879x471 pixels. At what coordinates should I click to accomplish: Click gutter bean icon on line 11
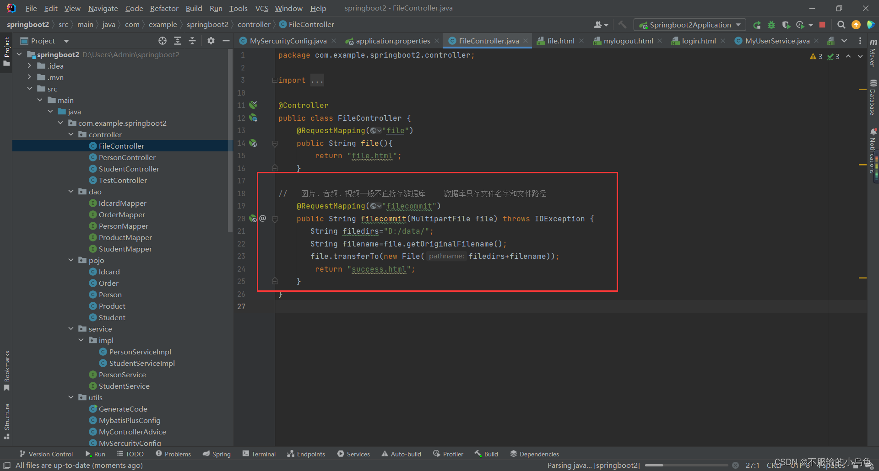pos(253,105)
